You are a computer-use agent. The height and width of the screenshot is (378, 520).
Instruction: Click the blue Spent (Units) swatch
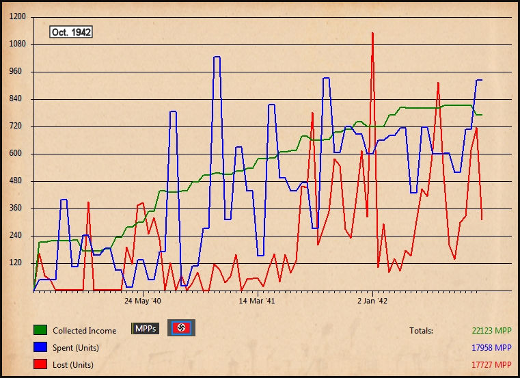tap(40, 348)
